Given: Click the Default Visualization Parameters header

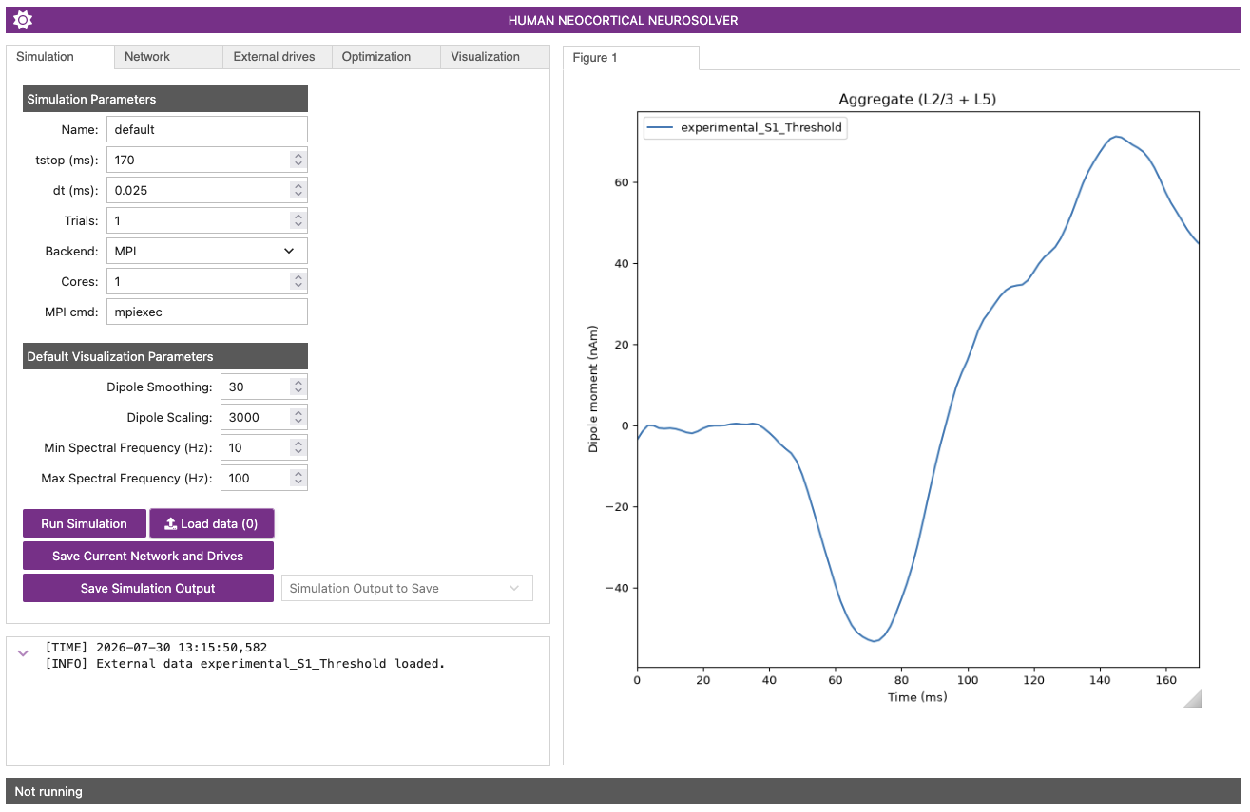Looking at the screenshot, I should (x=165, y=356).
